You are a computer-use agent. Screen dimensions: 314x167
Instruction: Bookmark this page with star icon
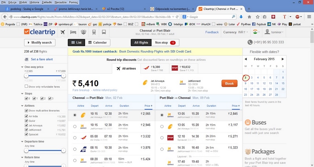click(x=257, y=17)
